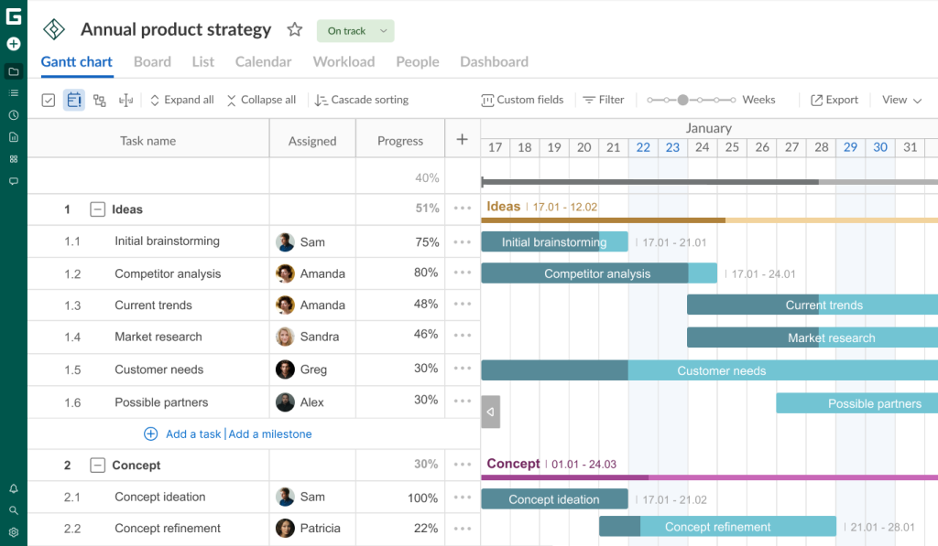
Task: Open search from the bottom sidebar
Action: [13, 509]
